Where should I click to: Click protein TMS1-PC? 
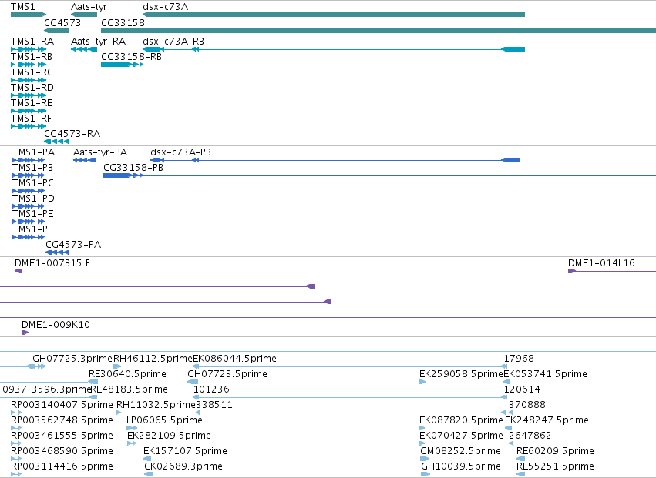33,183
